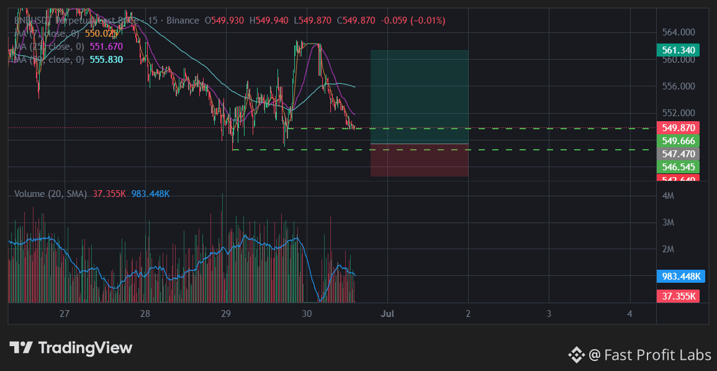Click the 556.000 price axis label
This screenshot has width=717, height=371.
tap(679, 86)
